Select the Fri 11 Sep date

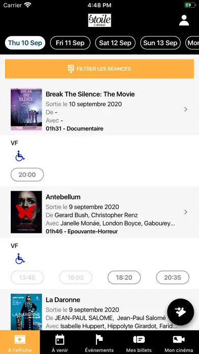click(x=70, y=43)
